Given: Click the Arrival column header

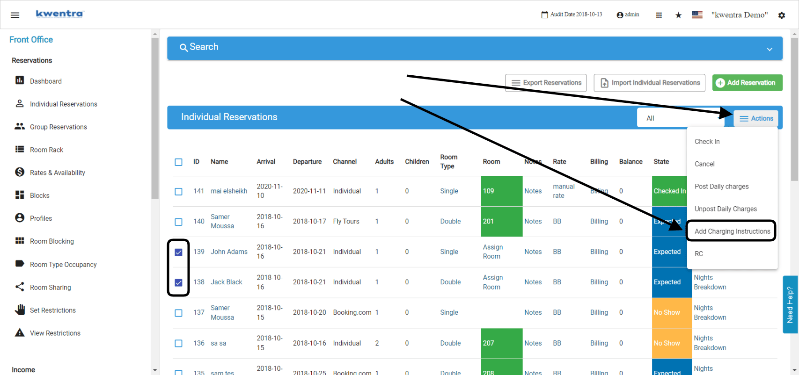Looking at the screenshot, I should [x=266, y=161].
